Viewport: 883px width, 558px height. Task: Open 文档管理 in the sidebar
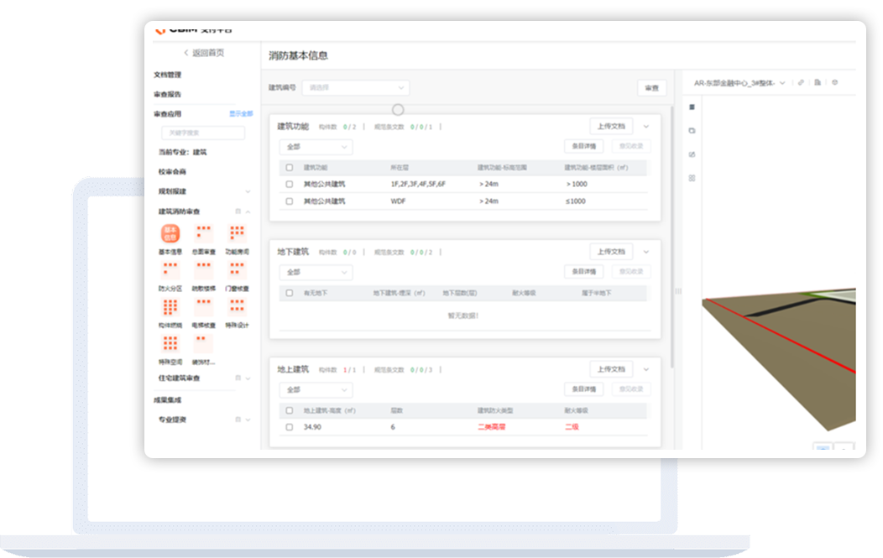pyautogui.click(x=167, y=75)
